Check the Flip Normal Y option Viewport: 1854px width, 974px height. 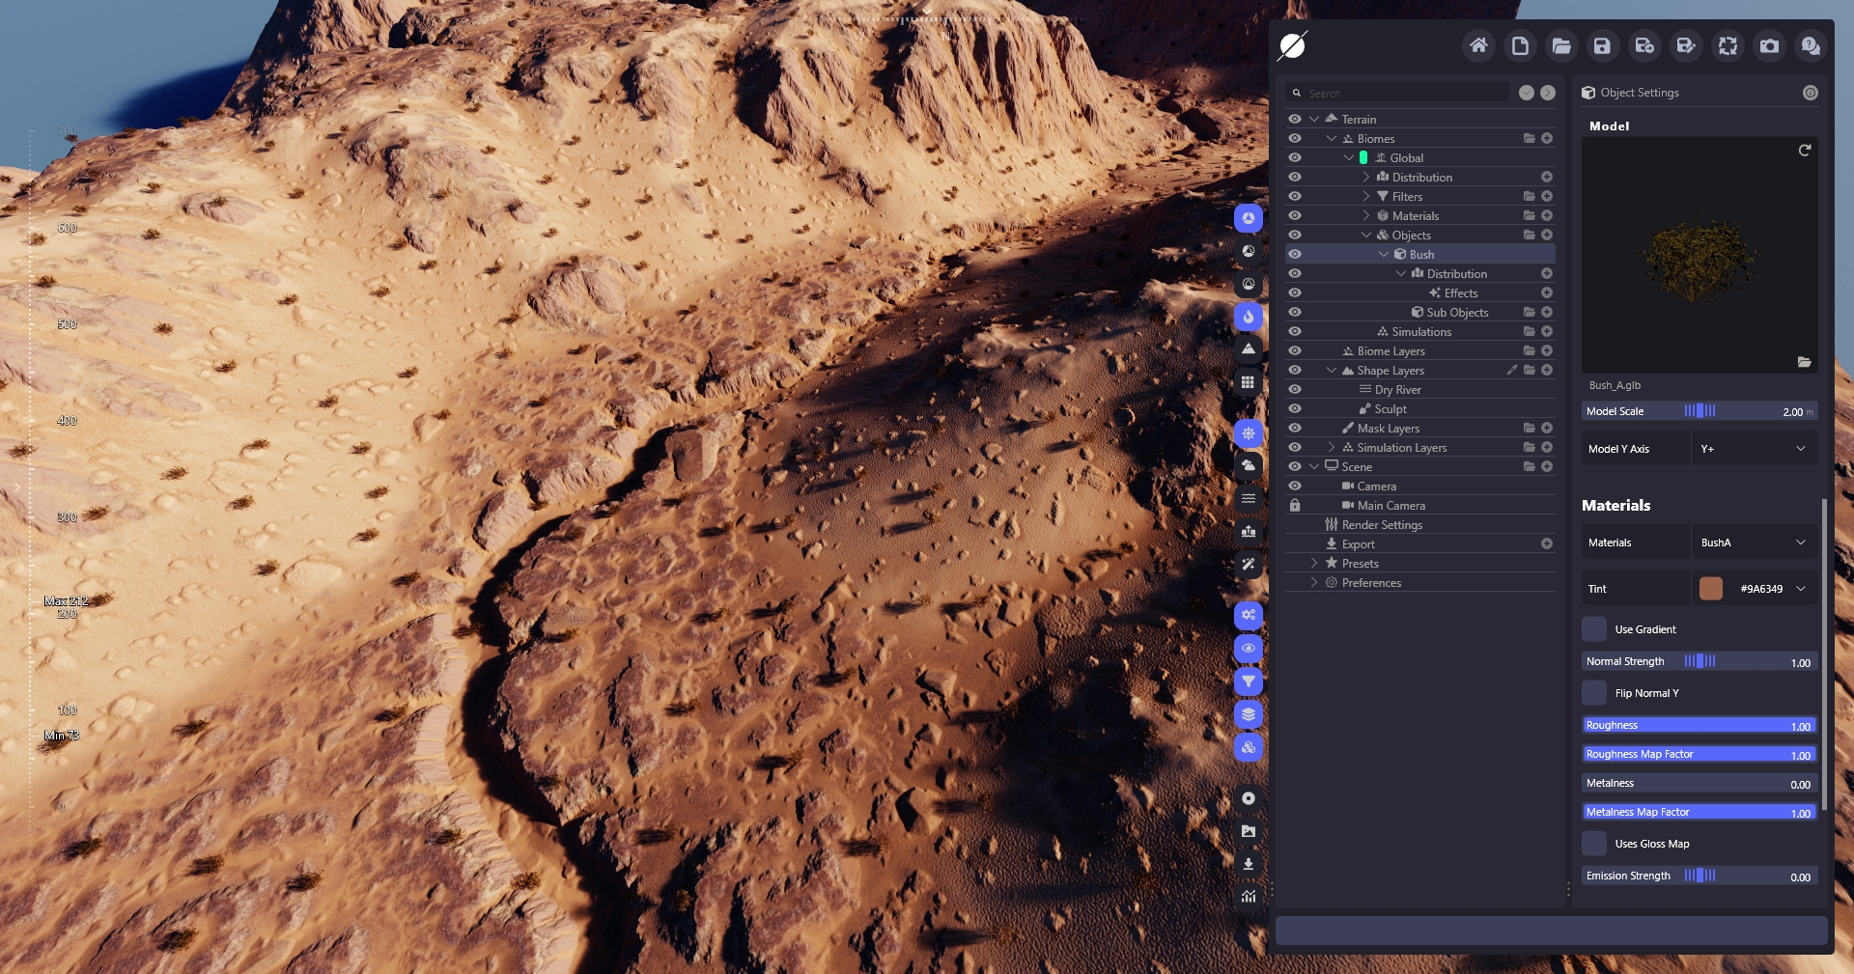click(1594, 693)
